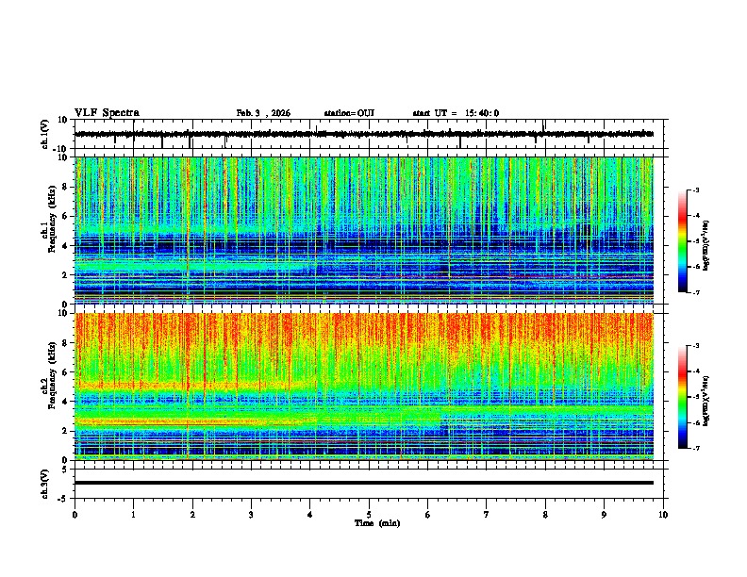Click the 'ch.1(V)' waveform axis label
Viewport: 747px width, 577px height.
pyautogui.click(x=45, y=134)
